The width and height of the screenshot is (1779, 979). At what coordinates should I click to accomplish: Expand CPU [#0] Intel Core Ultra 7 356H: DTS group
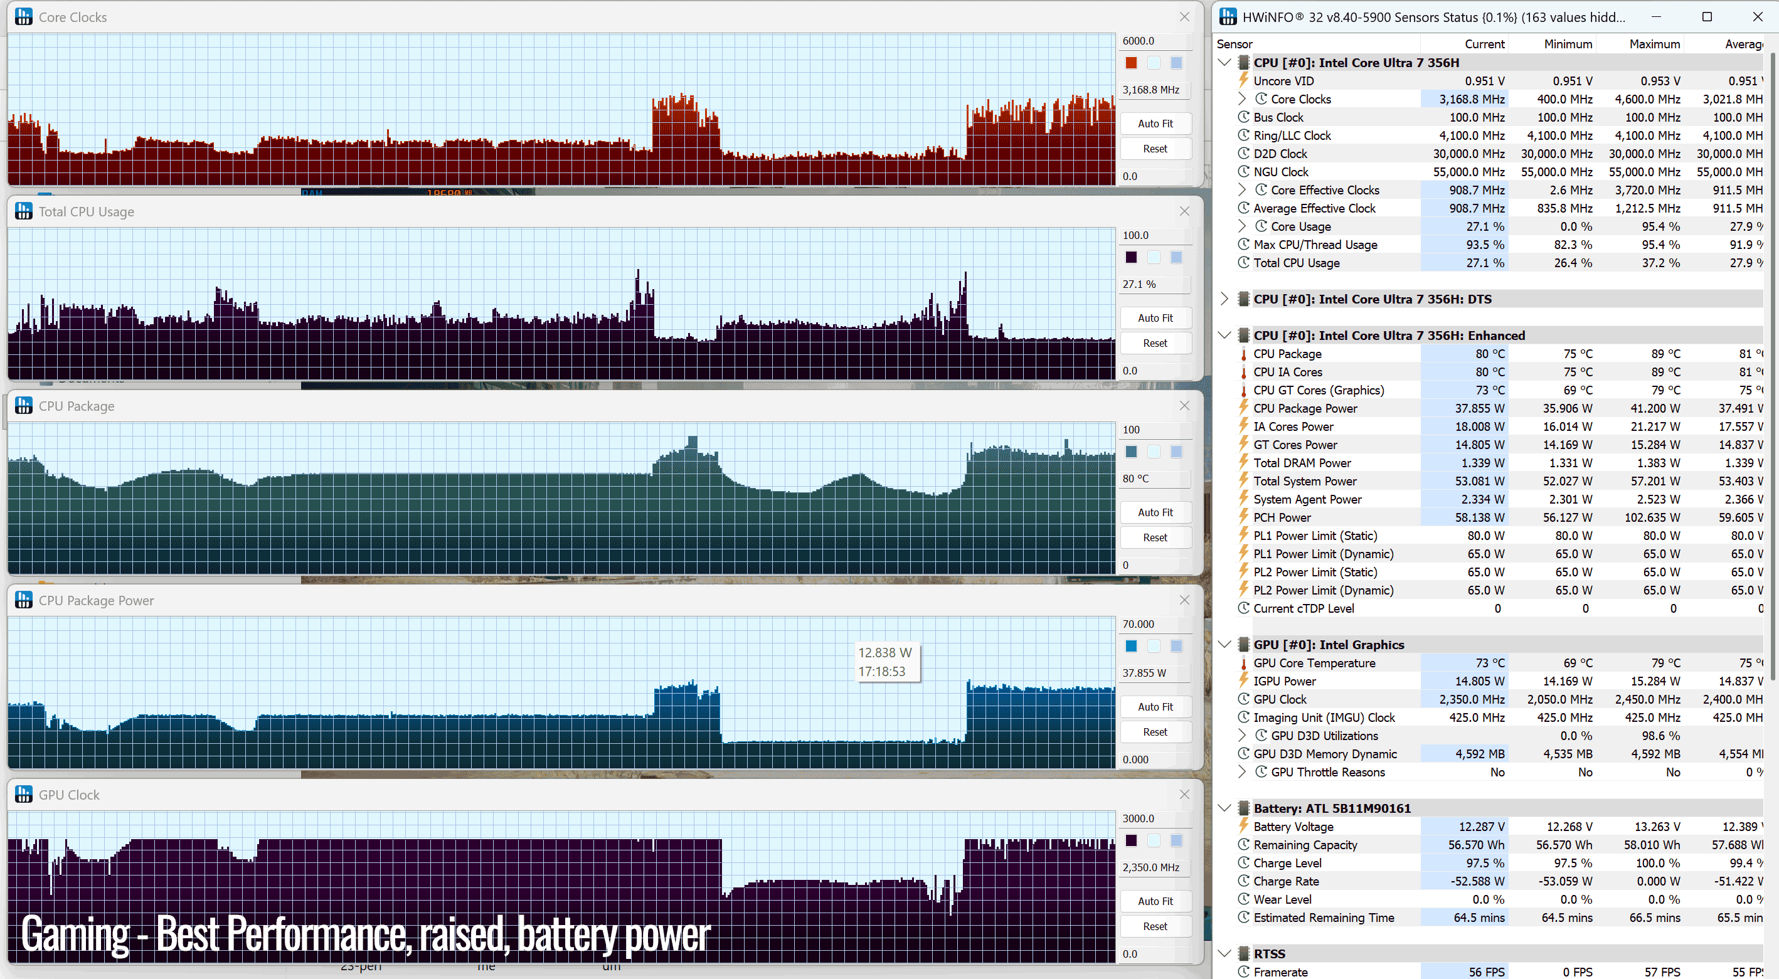click(x=1224, y=299)
